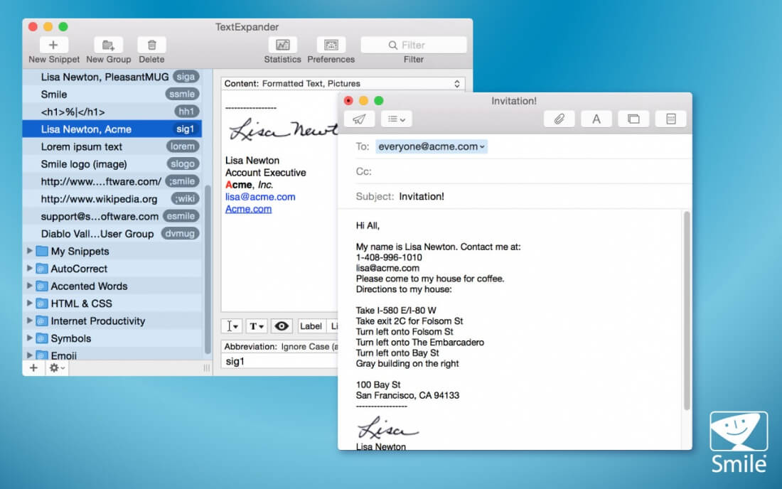Click the email message scrollbar
782x489 pixels.
687,313
